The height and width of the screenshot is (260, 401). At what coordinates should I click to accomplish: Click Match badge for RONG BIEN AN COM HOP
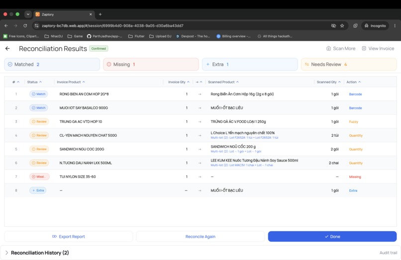39,94
